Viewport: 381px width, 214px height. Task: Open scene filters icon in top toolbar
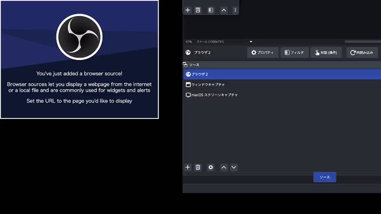point(211,10)
